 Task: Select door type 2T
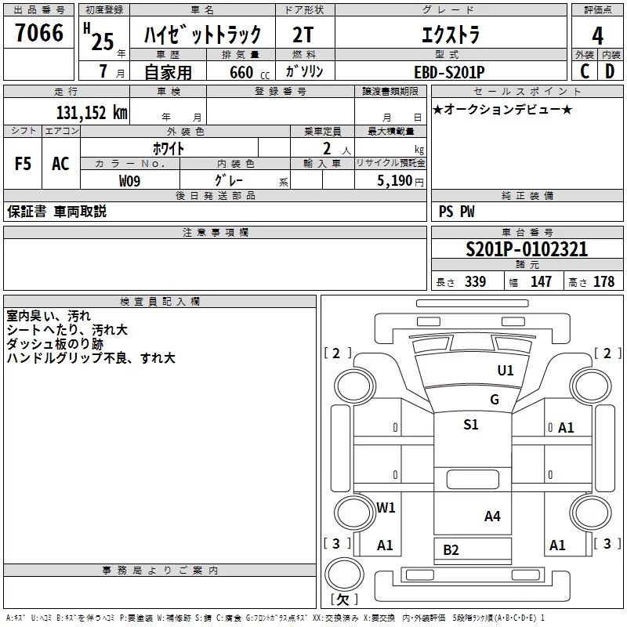(x=303, y=35)
